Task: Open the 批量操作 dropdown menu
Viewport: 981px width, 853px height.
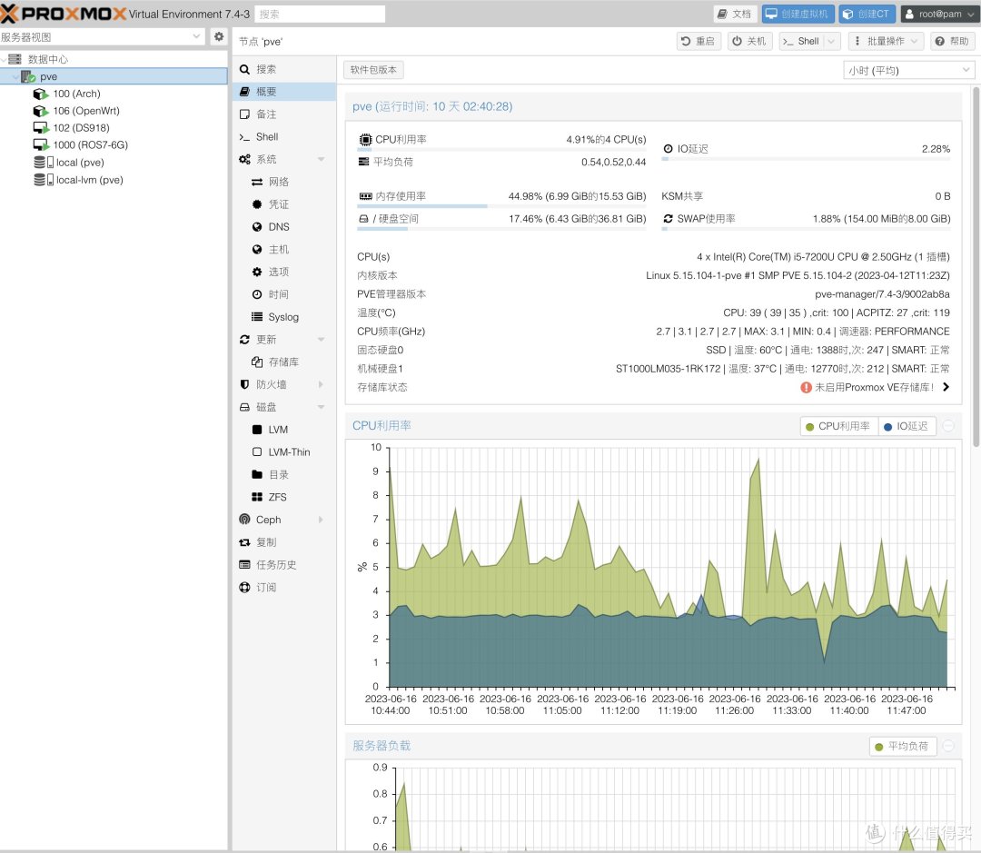Action: point(886,41)
